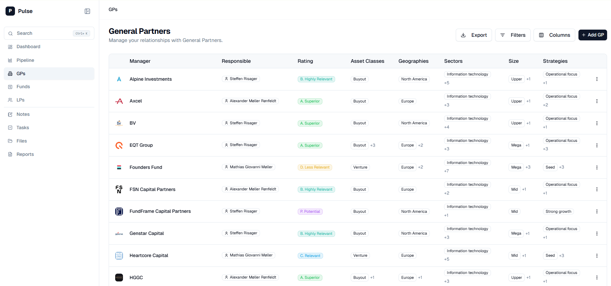This screenshot has width=611, height=286.
Task: Open the Columns selector
Action: [x=554, y=35]
